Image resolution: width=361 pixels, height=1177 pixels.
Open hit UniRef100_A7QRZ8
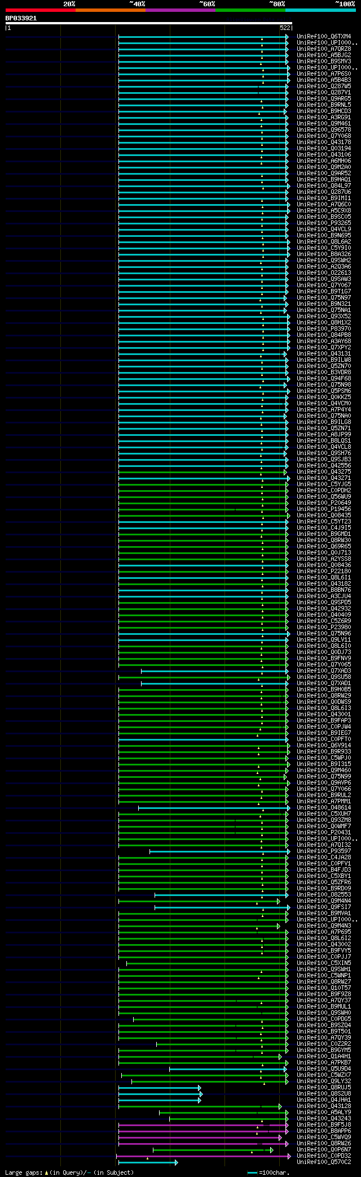point(324,49)
